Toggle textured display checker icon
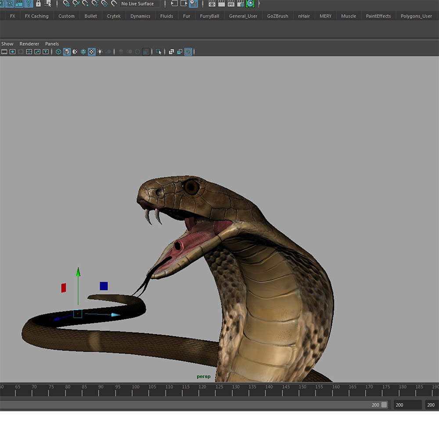 92,51
